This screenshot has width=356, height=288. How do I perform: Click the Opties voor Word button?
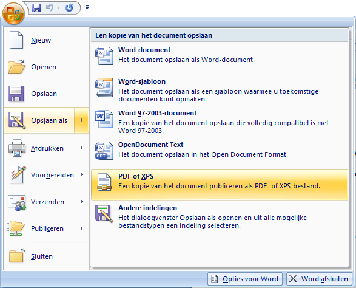click(245, 279)
